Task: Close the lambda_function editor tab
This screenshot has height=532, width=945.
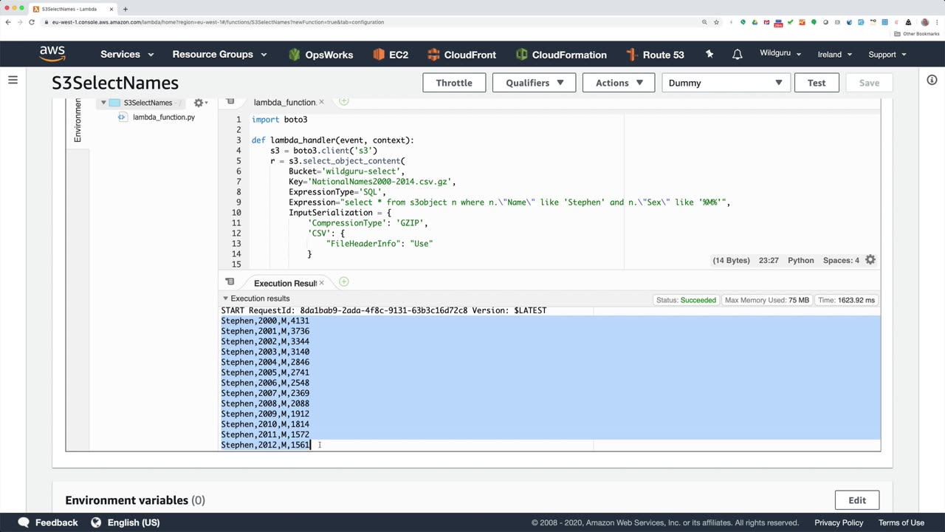Action: click(321, 102)
